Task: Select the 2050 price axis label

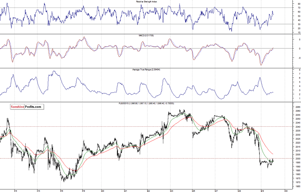Action: 298,119
